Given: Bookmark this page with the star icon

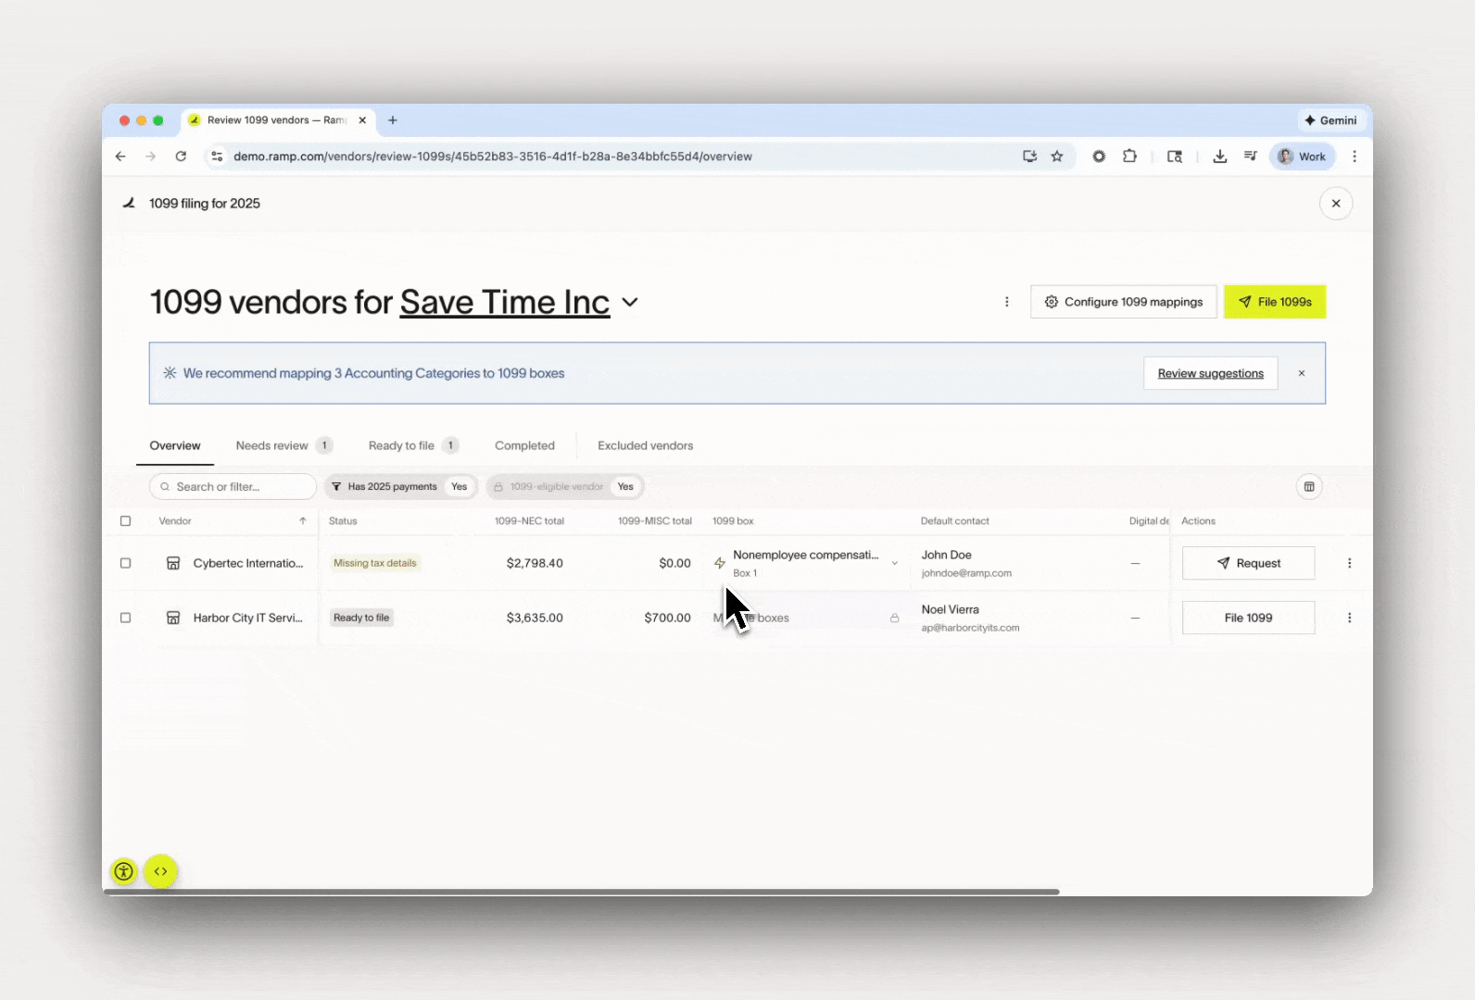Looking at the screenshot, I should point(1057,156).
